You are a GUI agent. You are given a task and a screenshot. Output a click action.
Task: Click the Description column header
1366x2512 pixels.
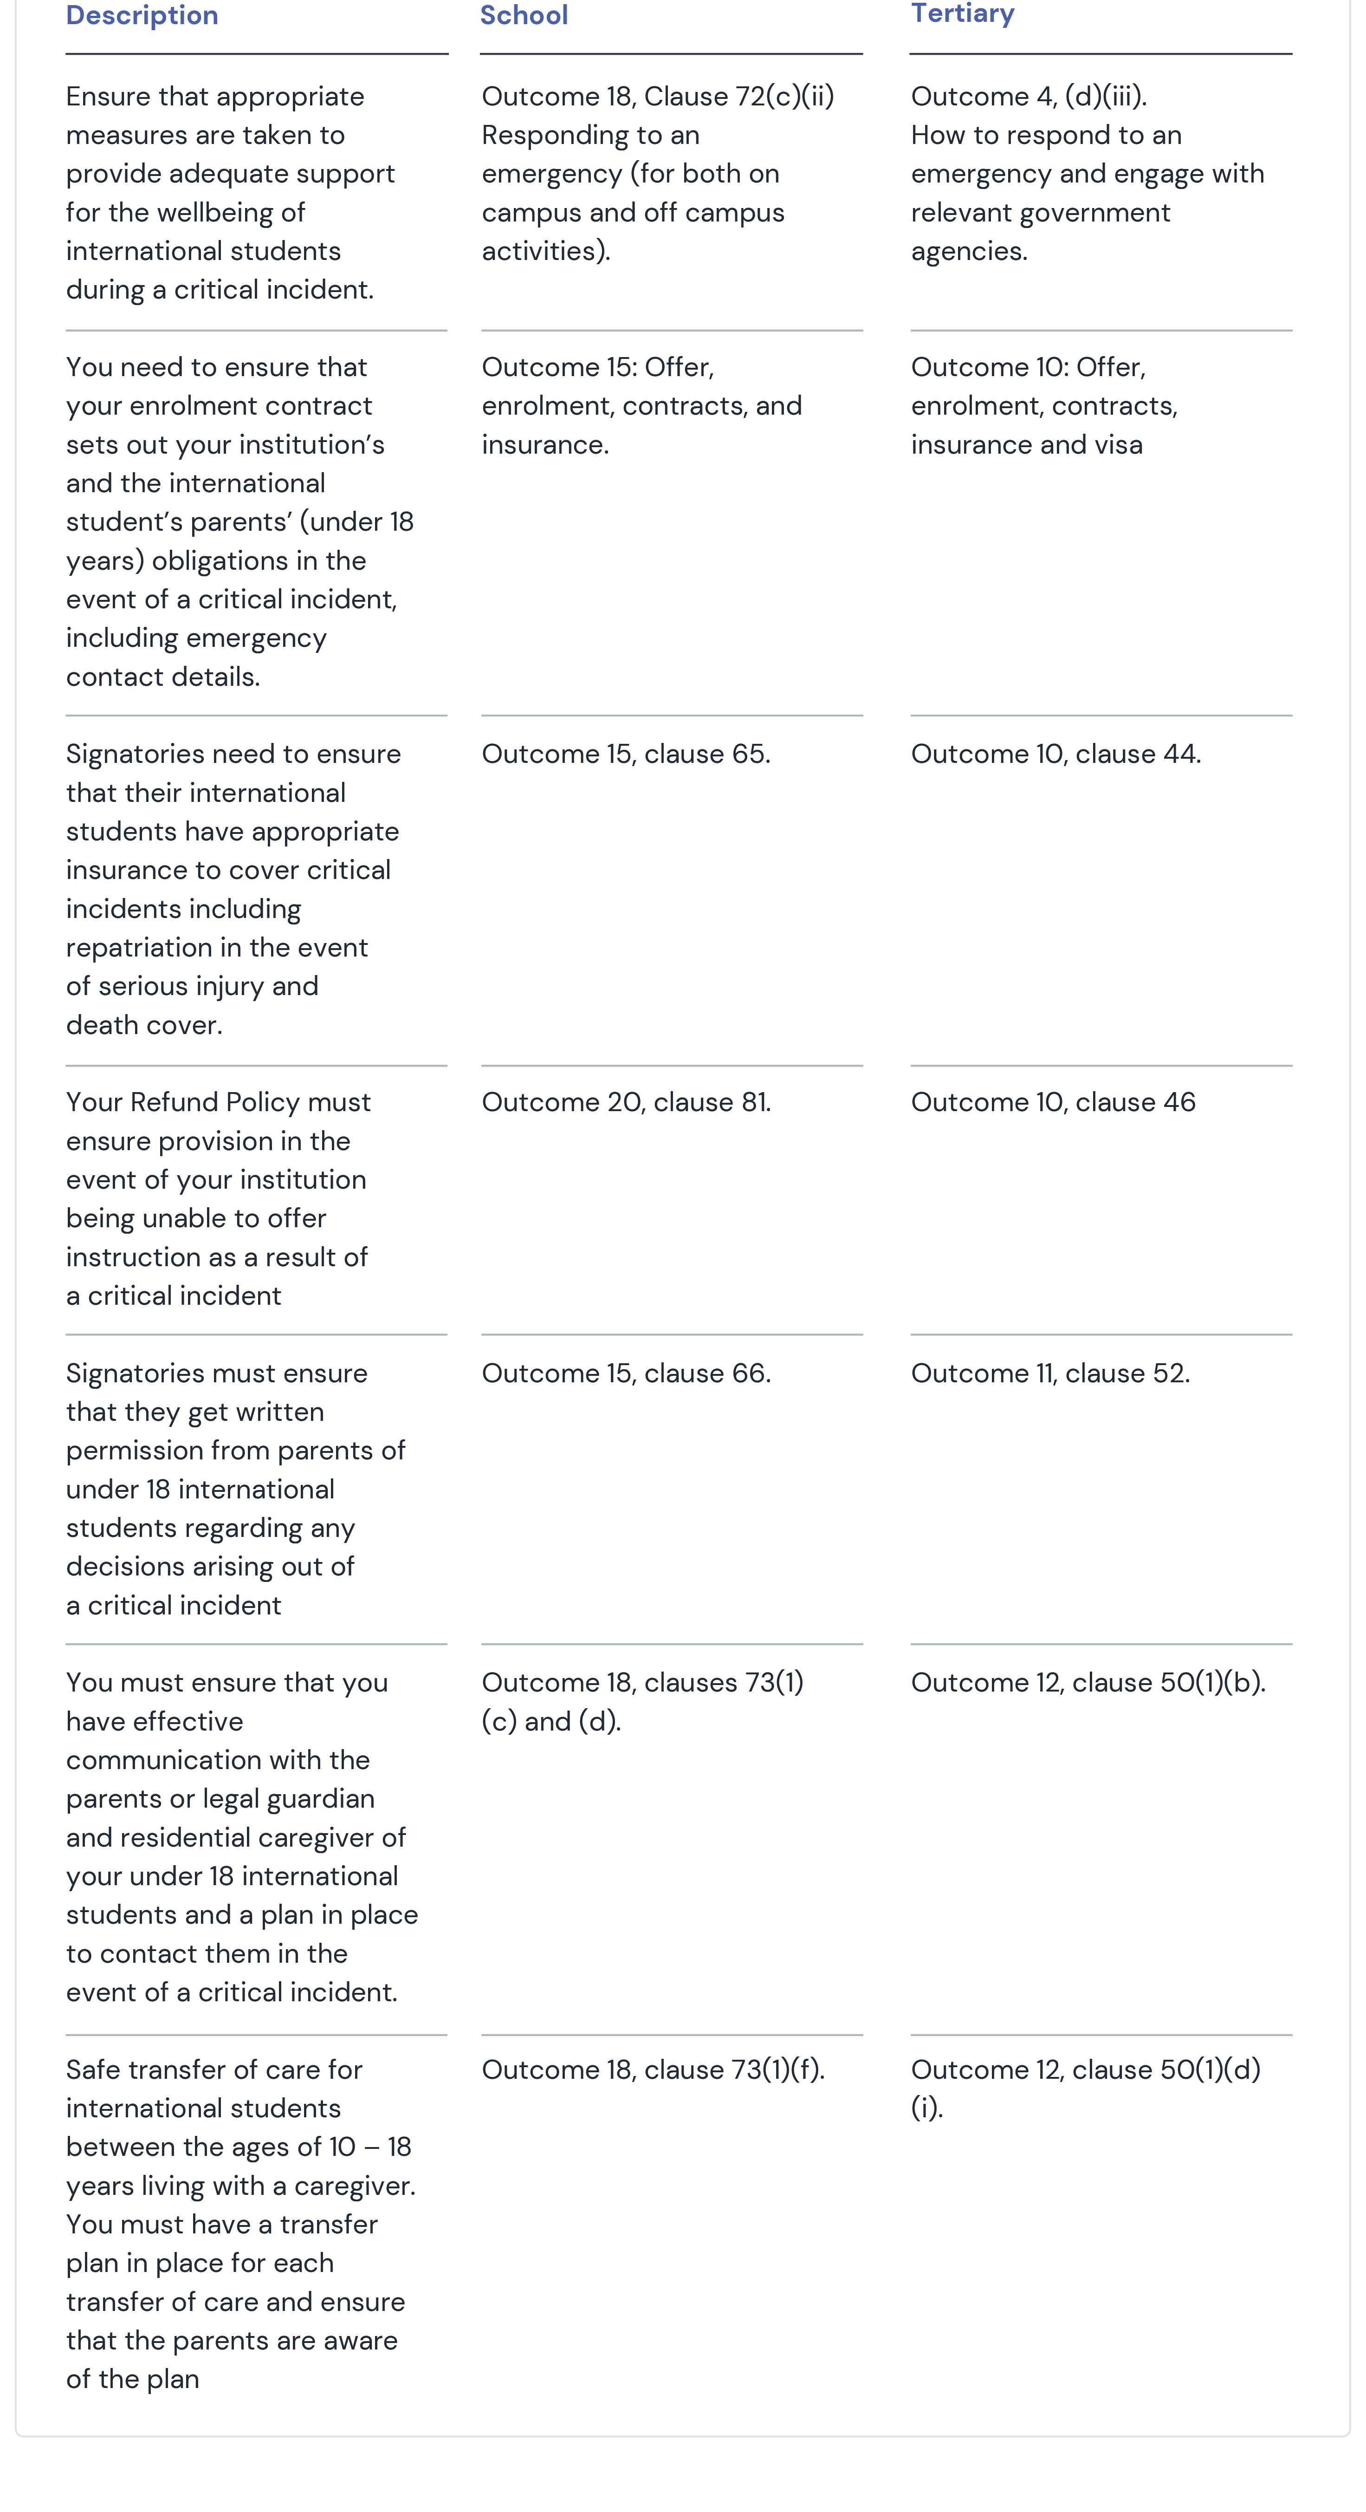[x=142, y=16]
